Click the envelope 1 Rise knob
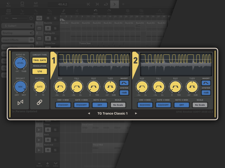 coord(60,86)
